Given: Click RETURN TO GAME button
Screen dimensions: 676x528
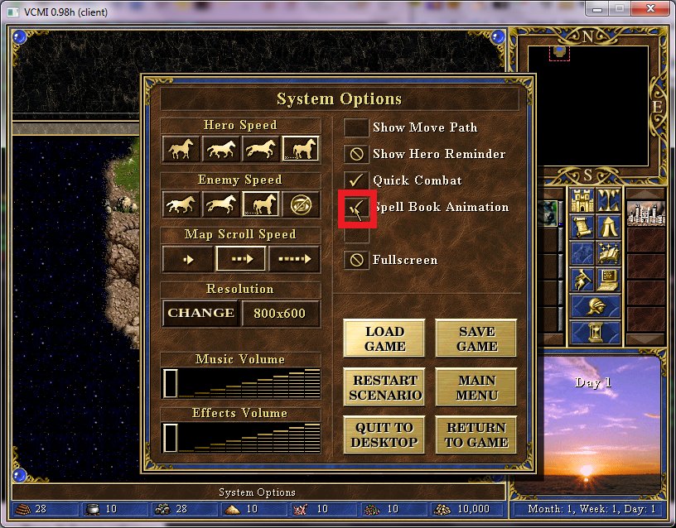Looking at the screenshot, I should click(x=476, y=434).
